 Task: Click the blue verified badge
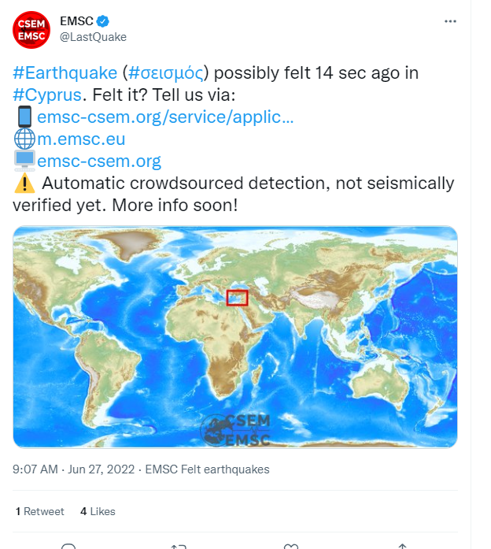click(x=102, y=21)
